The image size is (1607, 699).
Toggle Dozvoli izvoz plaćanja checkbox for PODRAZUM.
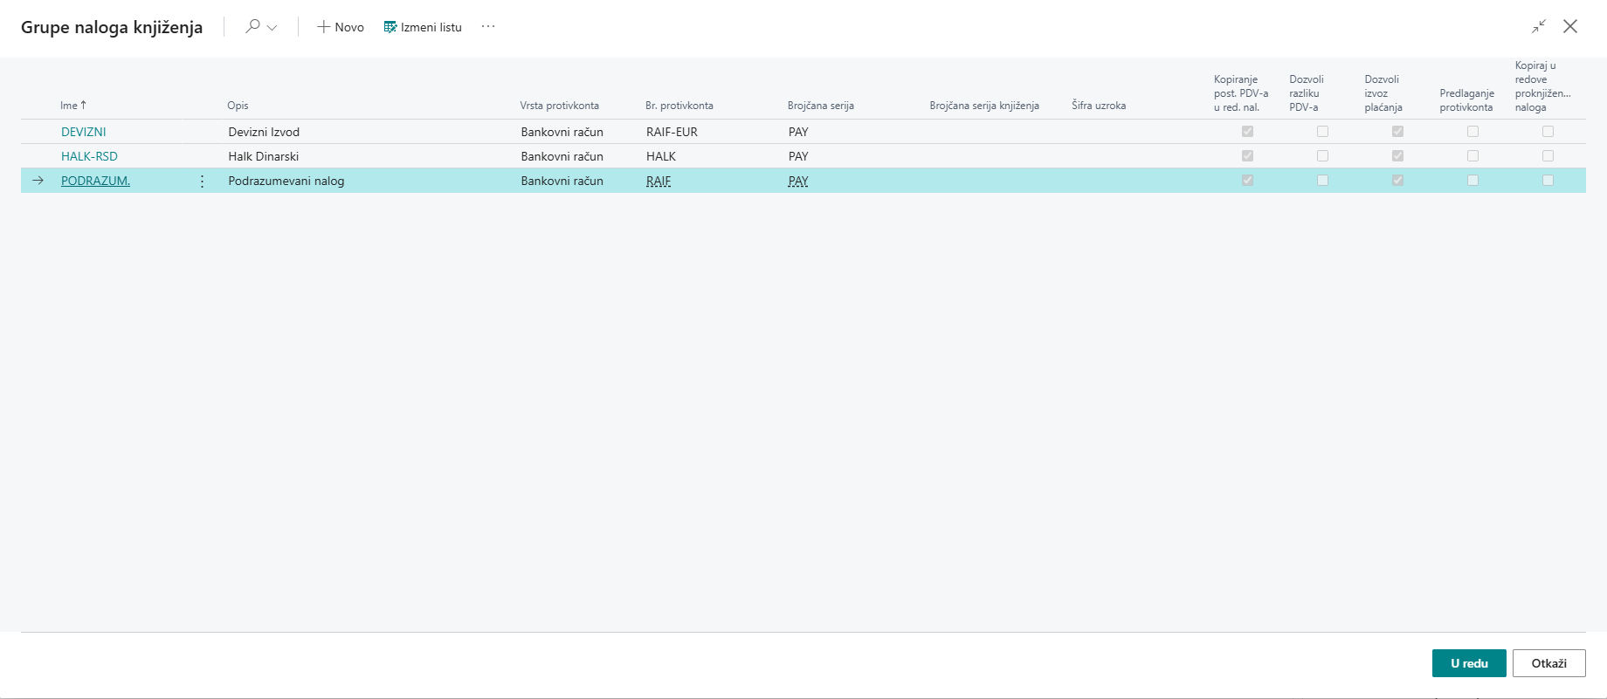pos(1397,181)
